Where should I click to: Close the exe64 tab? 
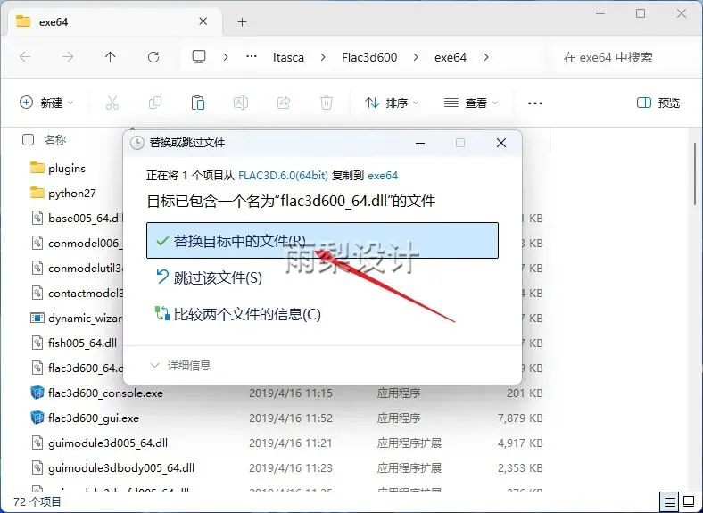coord(203,21)
